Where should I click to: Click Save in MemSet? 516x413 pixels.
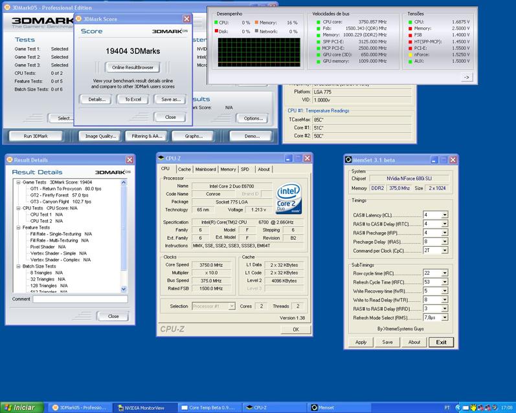click(x=387, y=342)
